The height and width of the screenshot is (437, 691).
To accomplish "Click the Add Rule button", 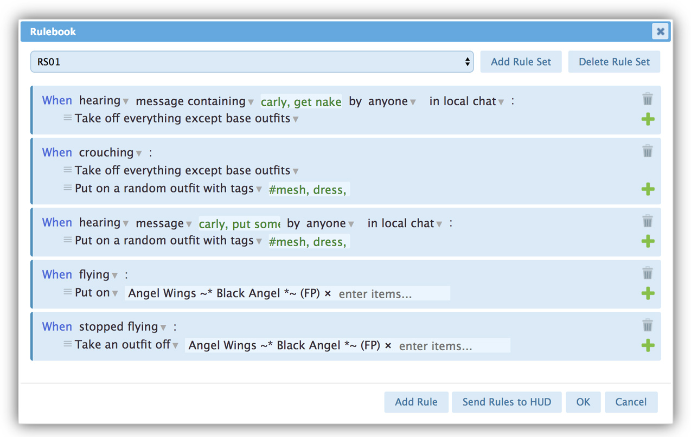I will [416, 402].
